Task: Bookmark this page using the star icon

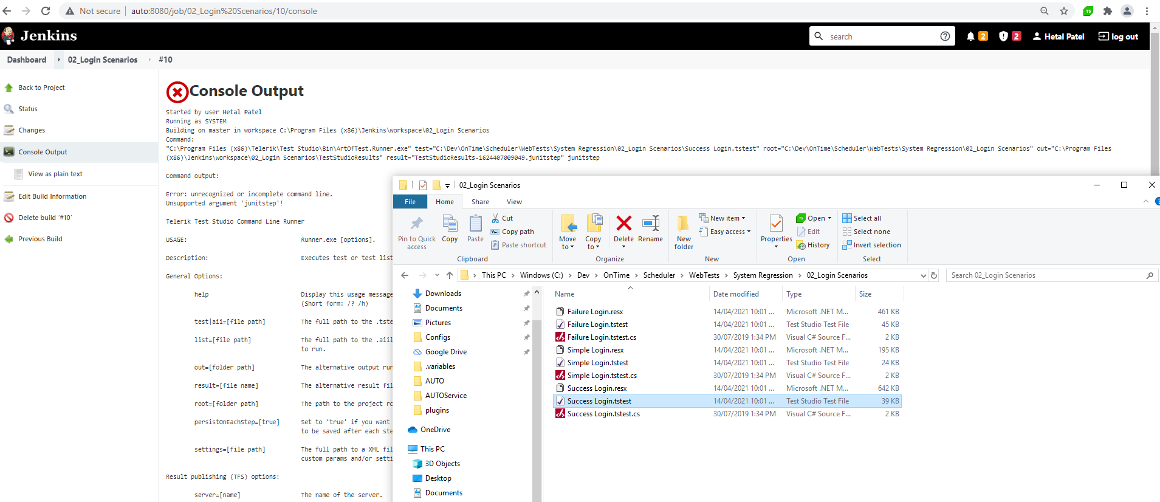Action: [1064, 11]
